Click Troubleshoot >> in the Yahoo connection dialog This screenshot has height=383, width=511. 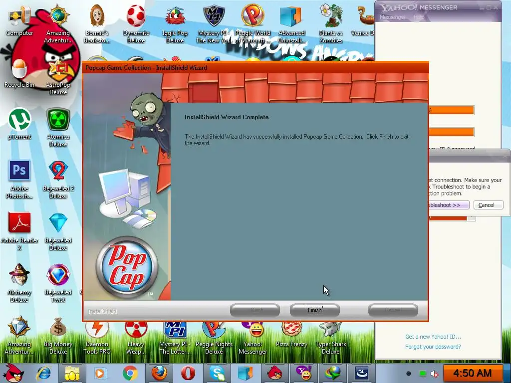tap(448, 205)
